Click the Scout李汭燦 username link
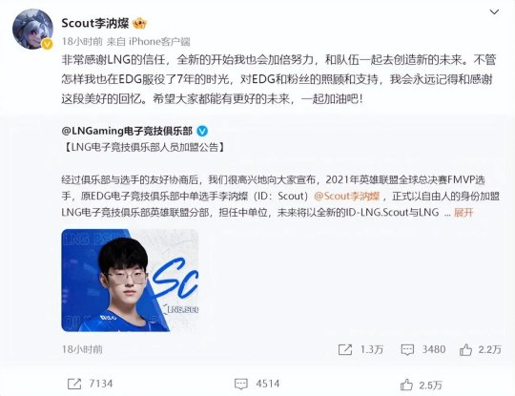Image resolution: width=515 pixels, height=396 pixels. 95,23
